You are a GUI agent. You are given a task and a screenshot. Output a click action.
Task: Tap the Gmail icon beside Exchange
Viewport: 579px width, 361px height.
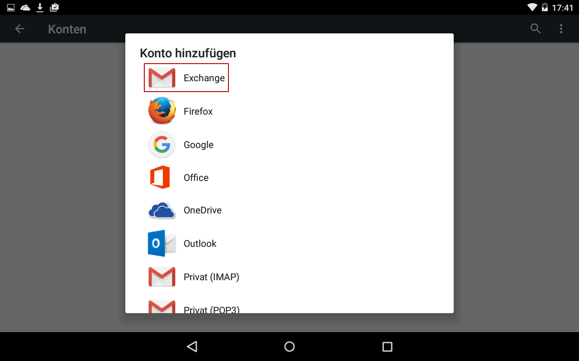tap(162, 78)
